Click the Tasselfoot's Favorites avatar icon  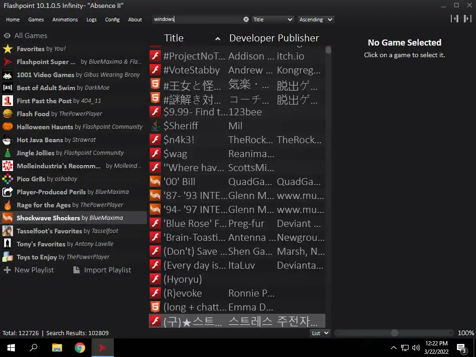[7, 231]
